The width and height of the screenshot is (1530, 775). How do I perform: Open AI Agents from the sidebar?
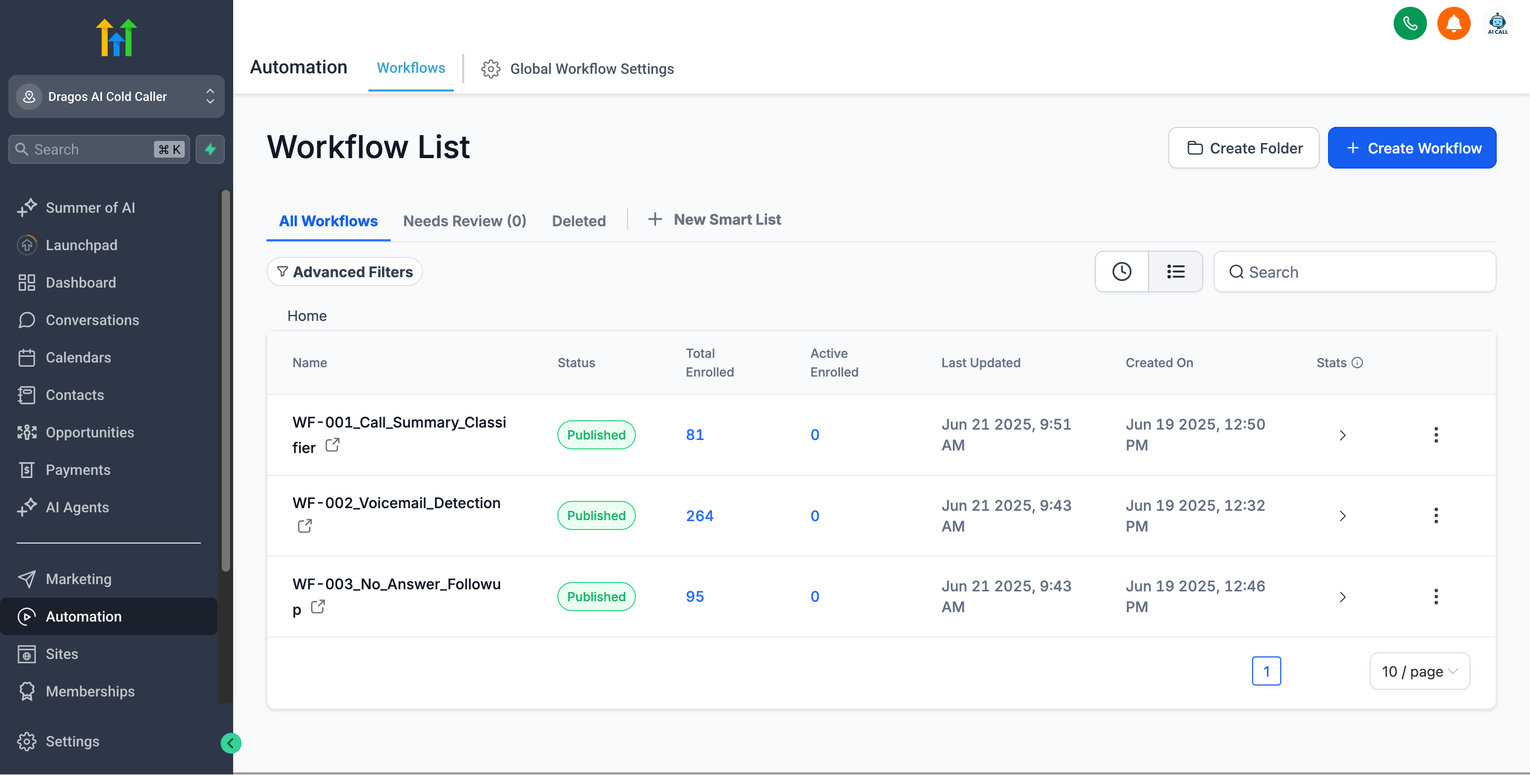point(109,507)
